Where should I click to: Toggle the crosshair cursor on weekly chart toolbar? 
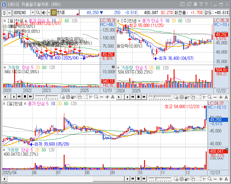coord(204,97)
